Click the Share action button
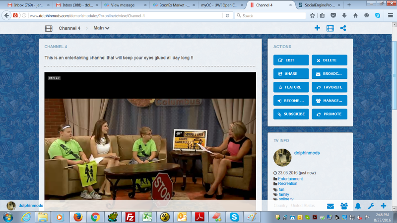Viewport: 397px width, 223px height. click(x=291, y=73)
